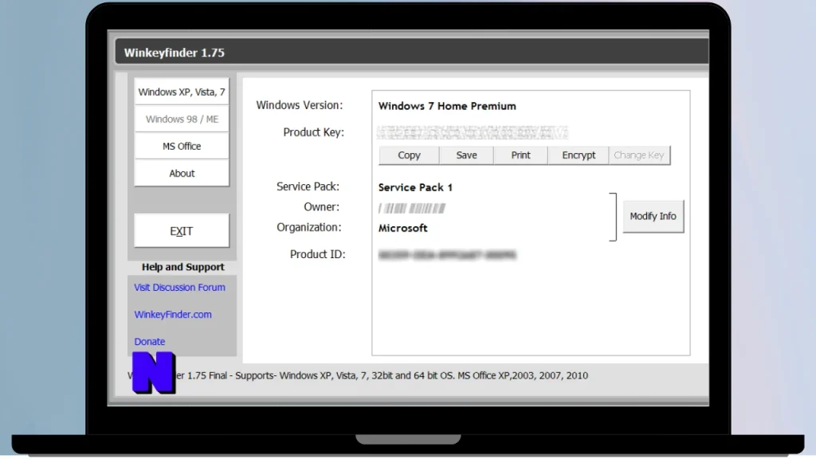Save the product key
Image resolution: width=816 pixels, height=459 pixels.
coord(466,155)
